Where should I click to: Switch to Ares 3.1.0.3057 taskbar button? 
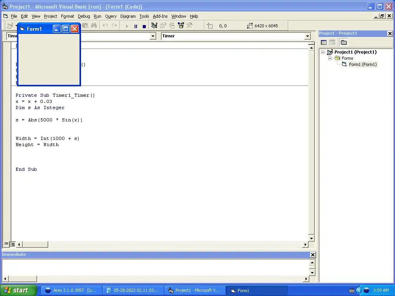(x=71, y=290)
